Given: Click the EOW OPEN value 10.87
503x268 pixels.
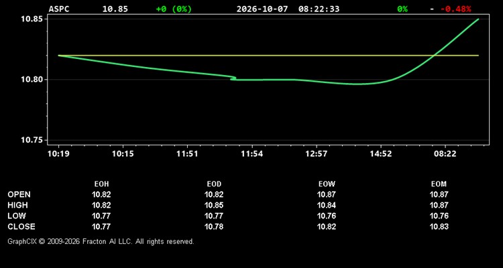Looking at the screenshot, I should pos(327,194).
